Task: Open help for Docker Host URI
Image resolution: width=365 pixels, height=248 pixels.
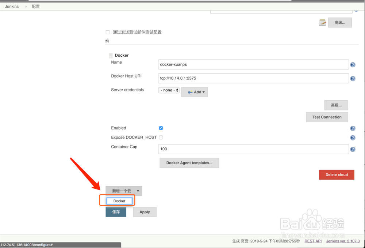Action: coord(353,79)
